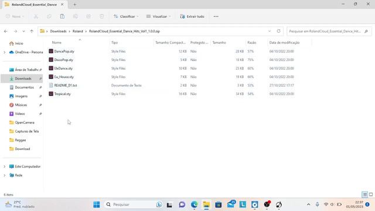Open Chat app icon on taskbar
Viewport: 375px width, 211px height.
pos(182,205)
